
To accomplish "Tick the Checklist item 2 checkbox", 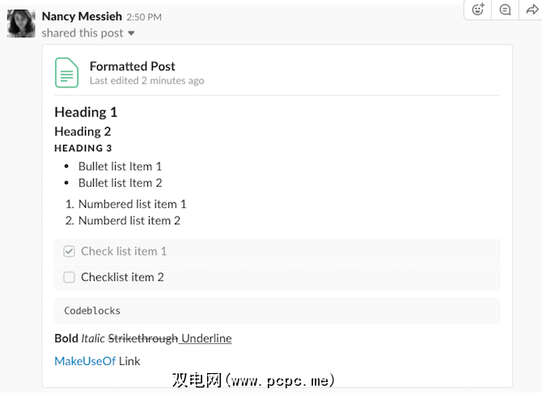I will click(x=69, y=277).
